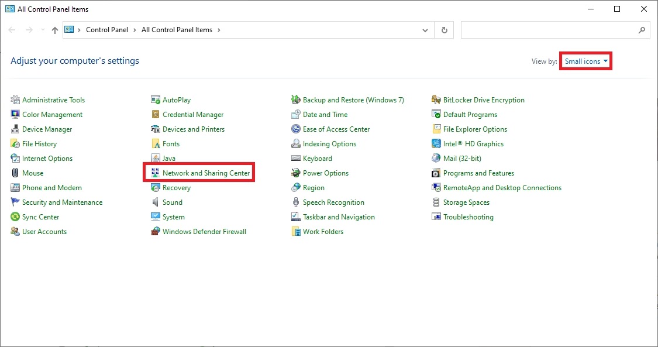Screen dimensions: 658x347
Task: Click the Security and Maintenance flag icon
Action: [x=15, y=202]
